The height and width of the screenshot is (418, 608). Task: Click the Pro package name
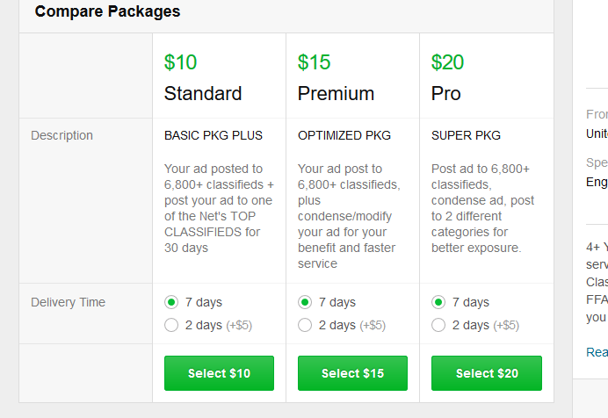[x=446, y=93]
